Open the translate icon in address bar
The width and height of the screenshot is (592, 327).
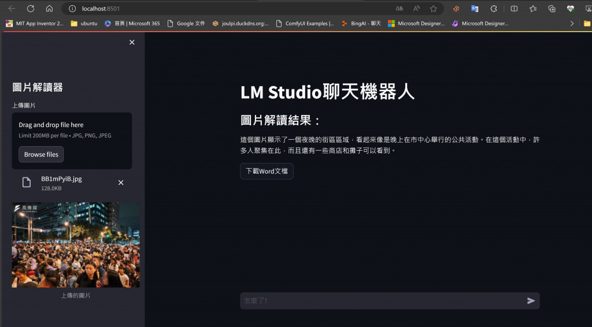(x=399, y=9)
